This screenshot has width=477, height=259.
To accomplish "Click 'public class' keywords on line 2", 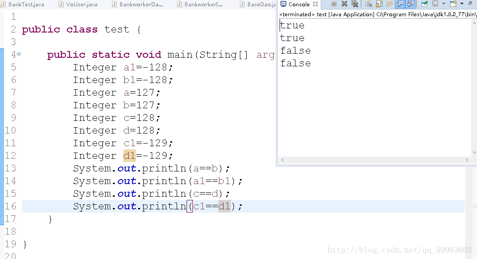I will pos(60,29).
